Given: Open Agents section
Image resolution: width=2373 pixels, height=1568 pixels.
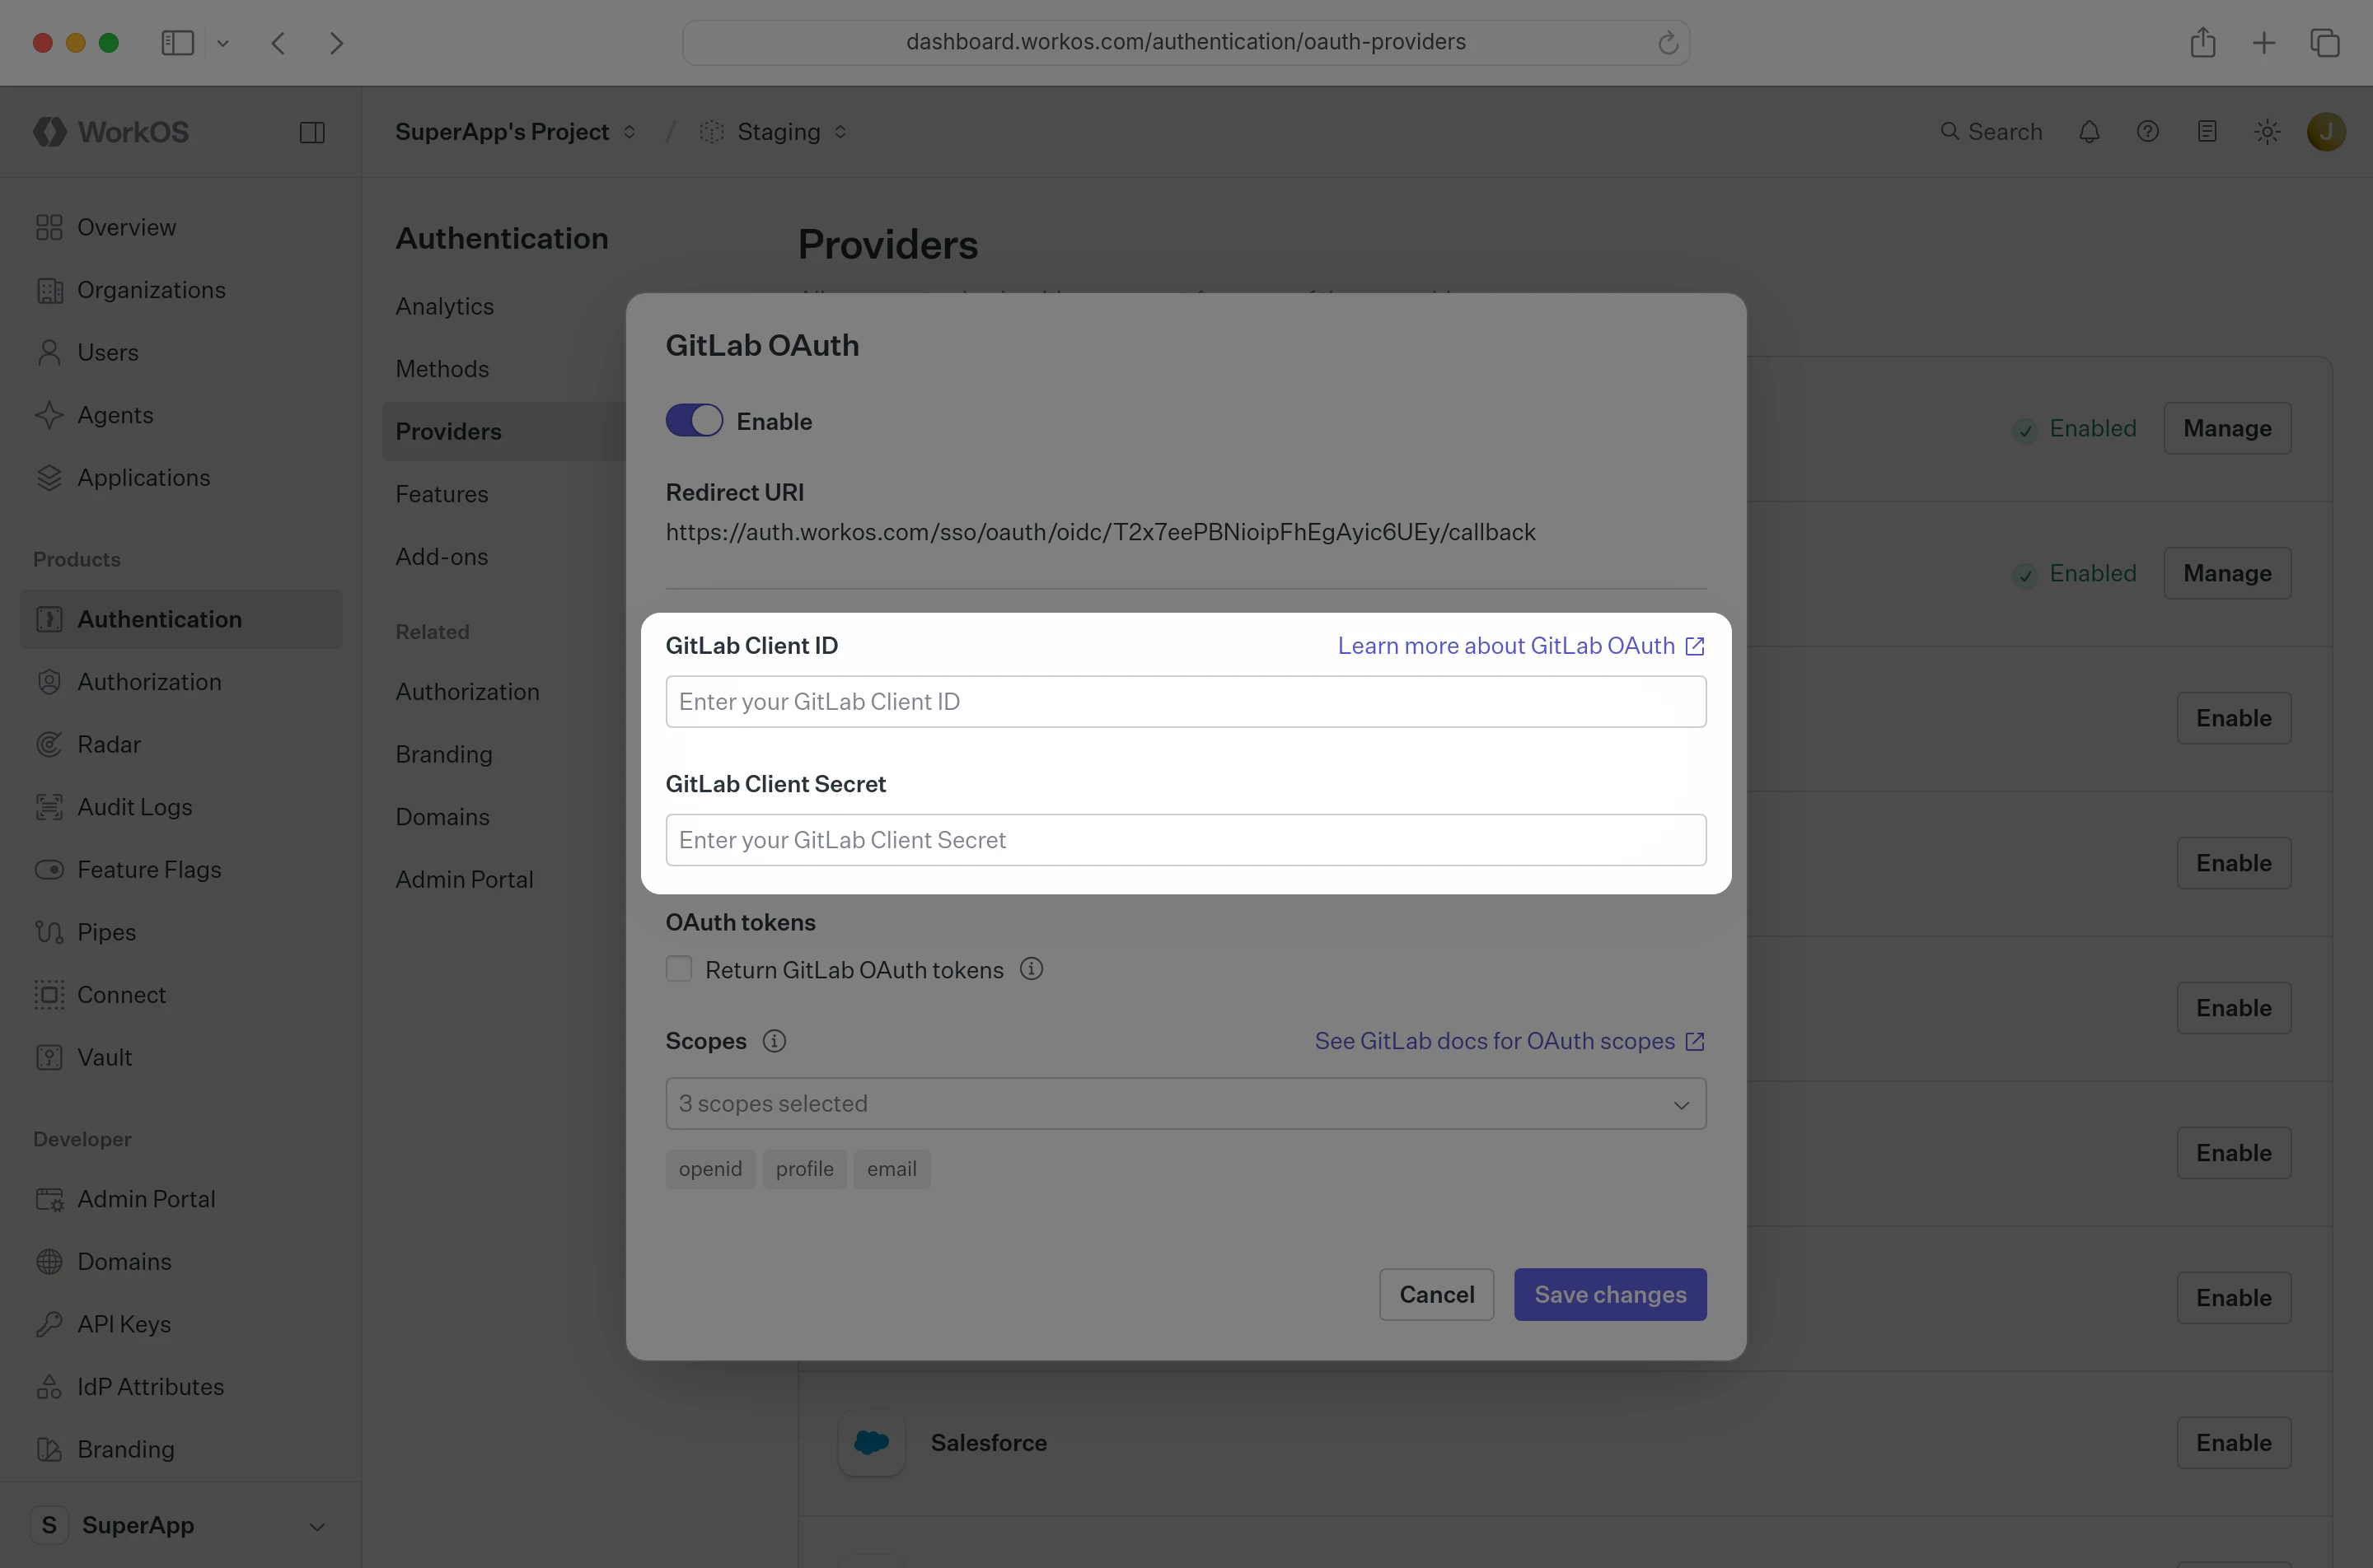Looking at the screenshot, I should 181,415.
